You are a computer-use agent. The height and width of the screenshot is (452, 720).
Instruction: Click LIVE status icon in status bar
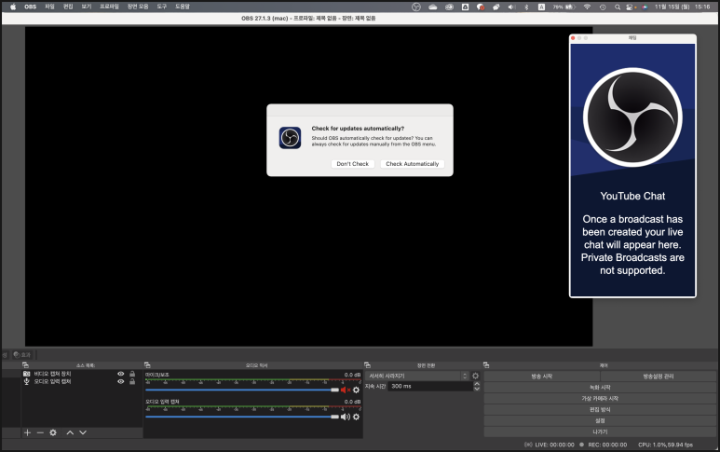coord(528,445)
